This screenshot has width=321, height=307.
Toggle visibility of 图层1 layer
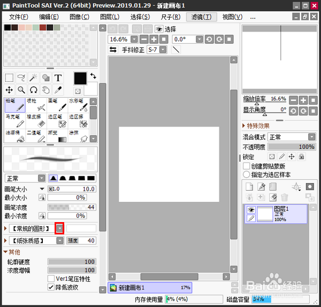251,210
